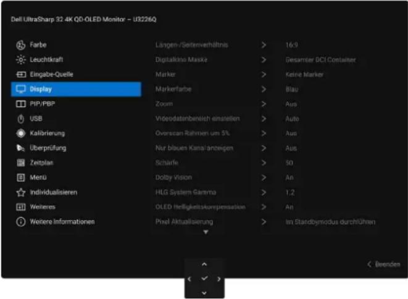Click the Keine Marker value
This screenshot has height=299, width=408.
click(304, 75)
